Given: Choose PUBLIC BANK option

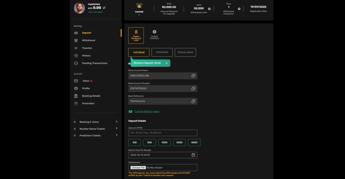Looking at the screenshot, I should [185, 52].
